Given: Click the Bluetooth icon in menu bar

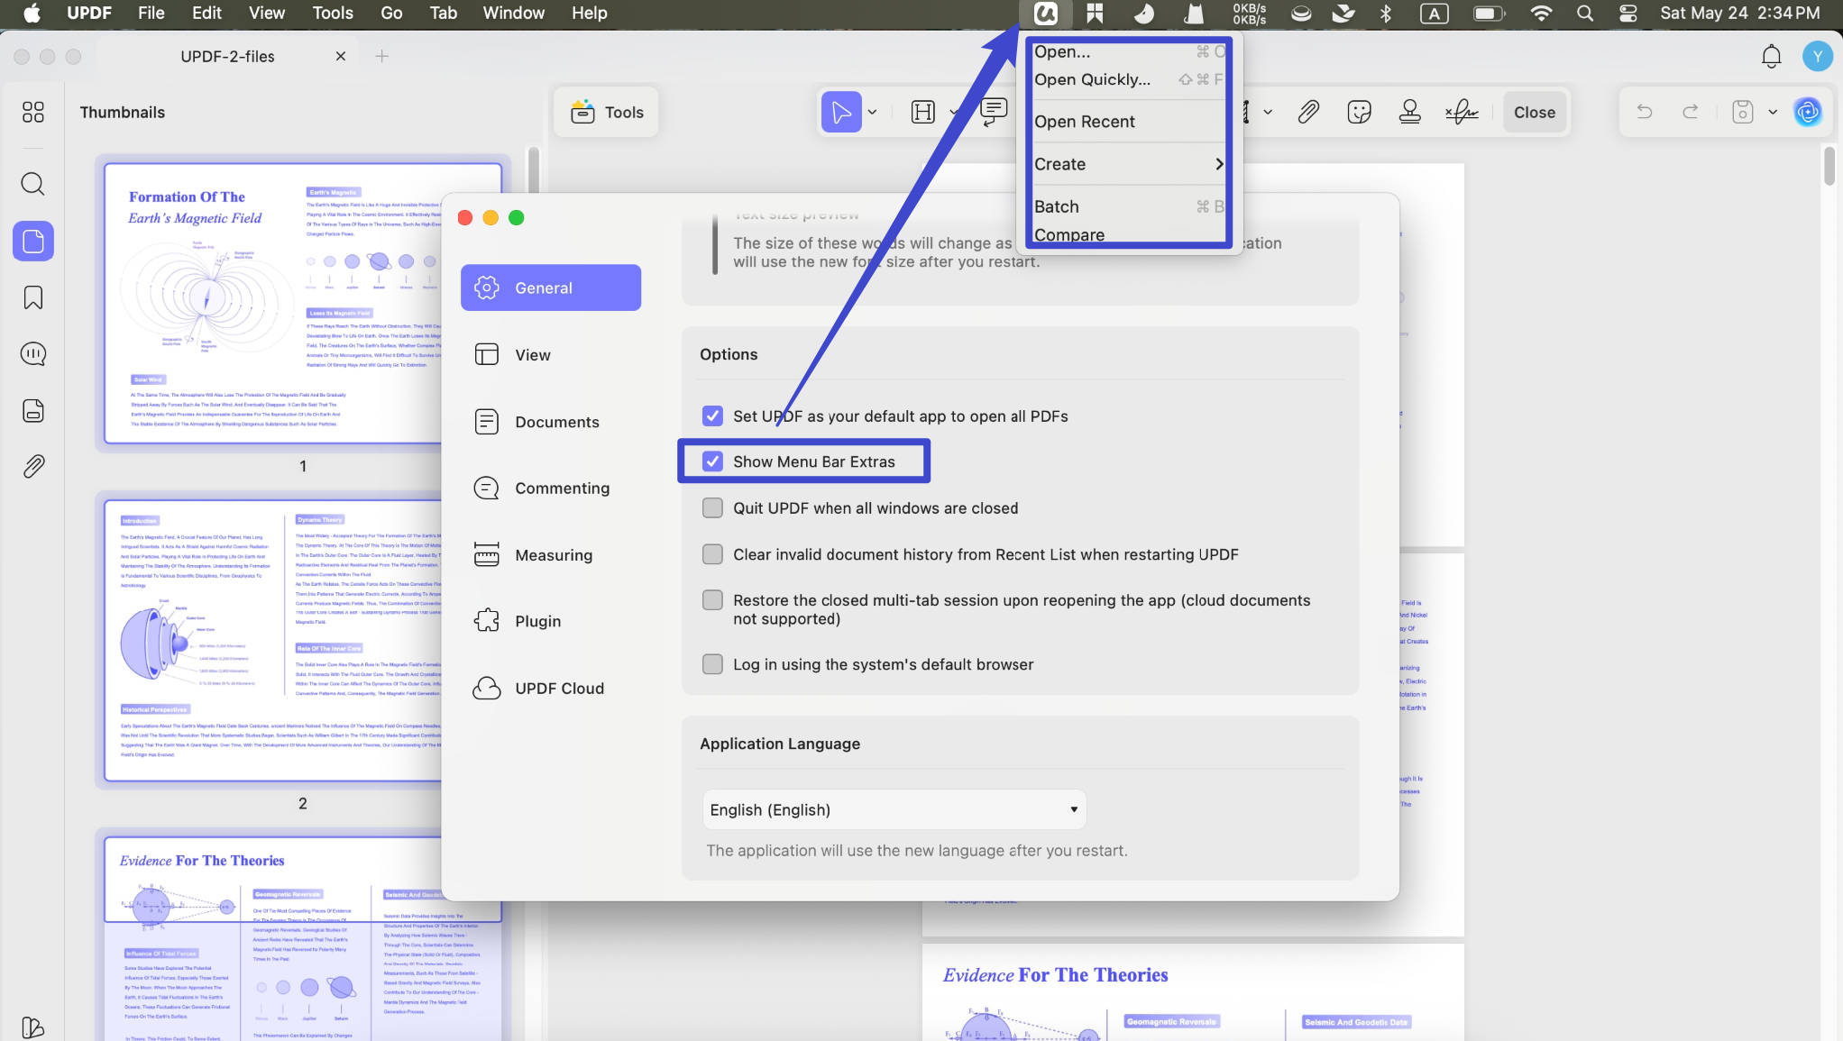Looking at the screenshot, I should point(1386,14).
